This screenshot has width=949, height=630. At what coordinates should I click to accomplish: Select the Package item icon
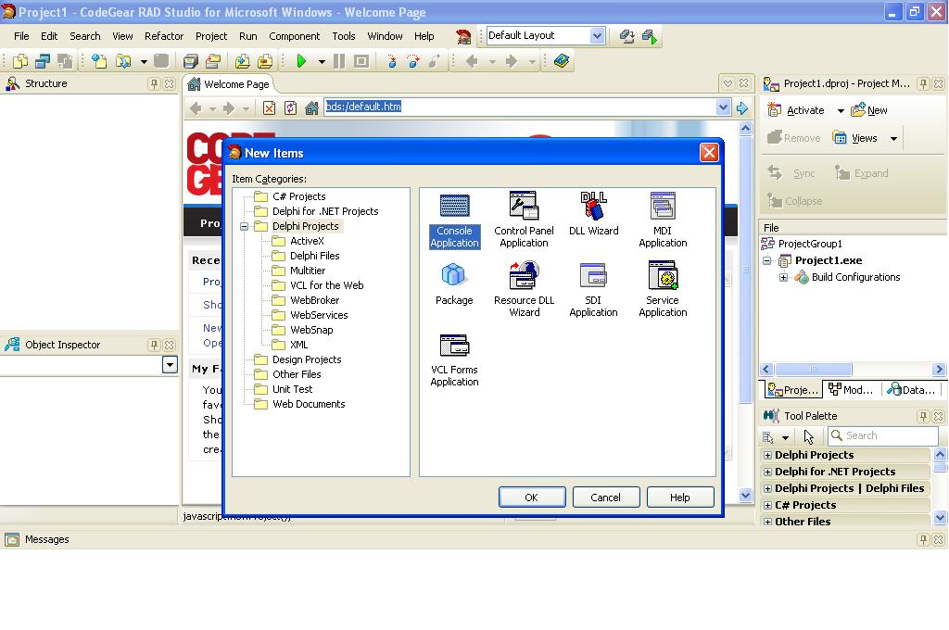[x=454, y=275]
